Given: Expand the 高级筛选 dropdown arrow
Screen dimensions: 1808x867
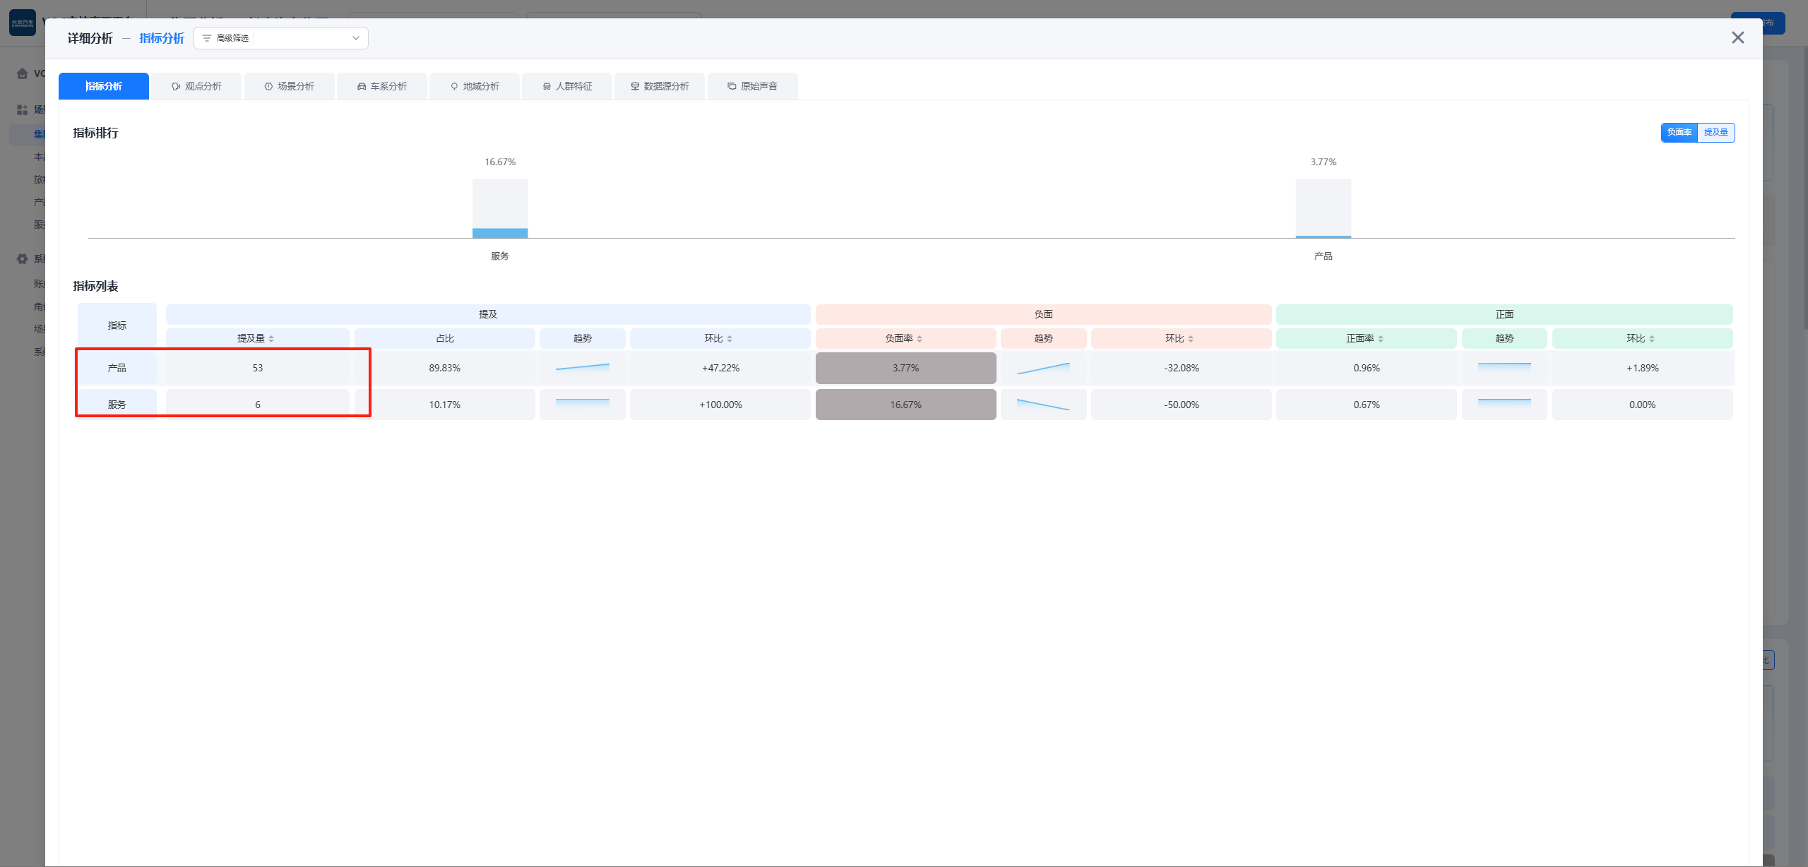Looking at the screenshot, I should [356, 38].
